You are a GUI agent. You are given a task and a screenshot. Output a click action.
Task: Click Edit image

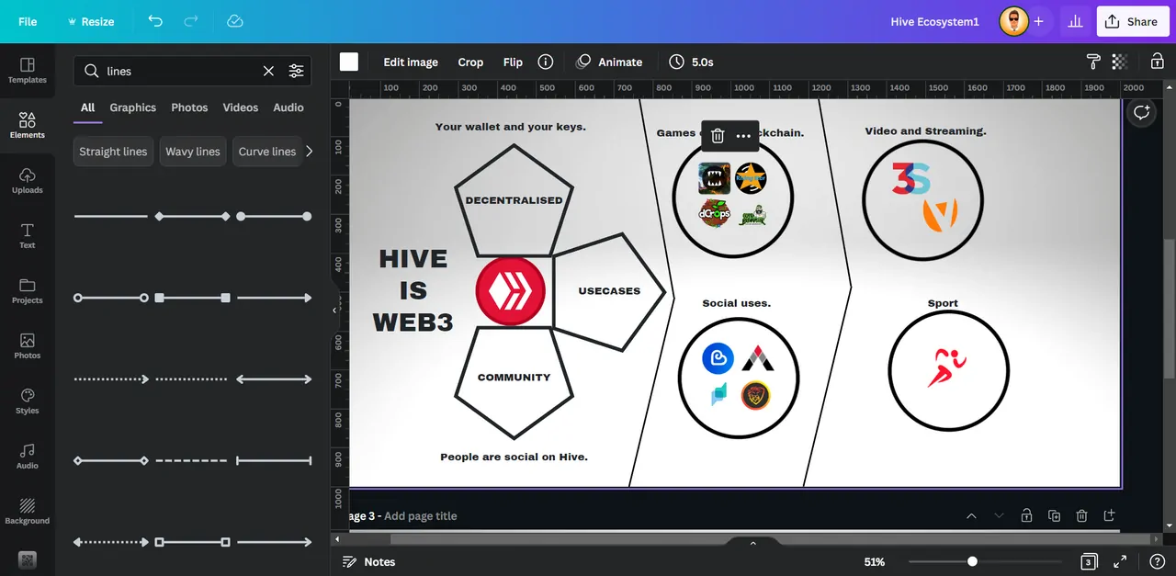point(411,62)
